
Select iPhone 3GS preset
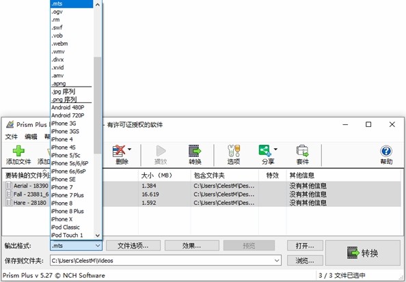(72, 131)
